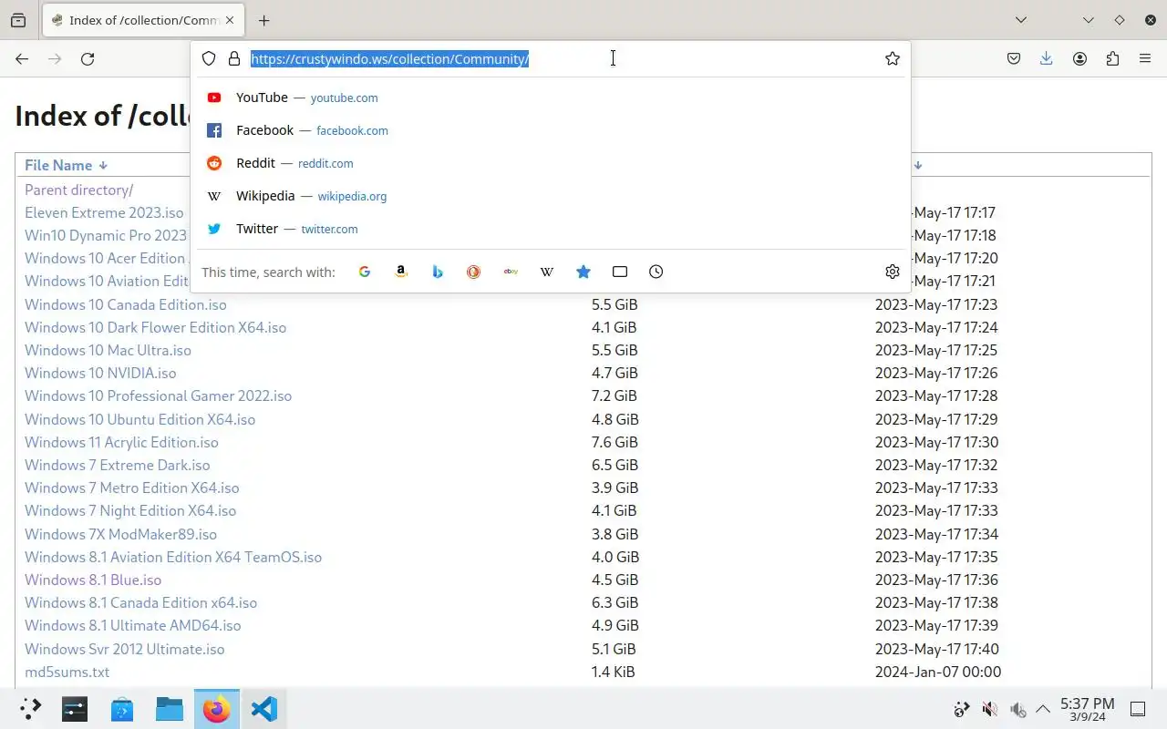The image size is (1167, 729).
Task: Choose Facebook suggestion
Action: (x=551, y=130)
